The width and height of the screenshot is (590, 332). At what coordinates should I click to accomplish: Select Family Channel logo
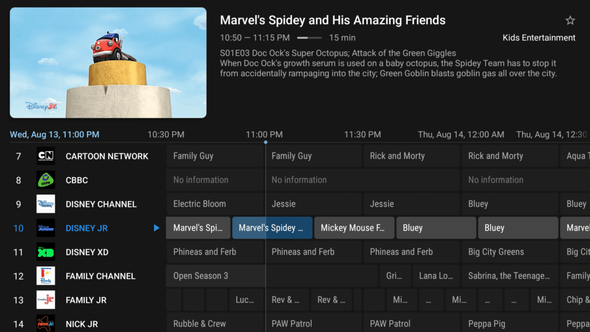[46, 276]
